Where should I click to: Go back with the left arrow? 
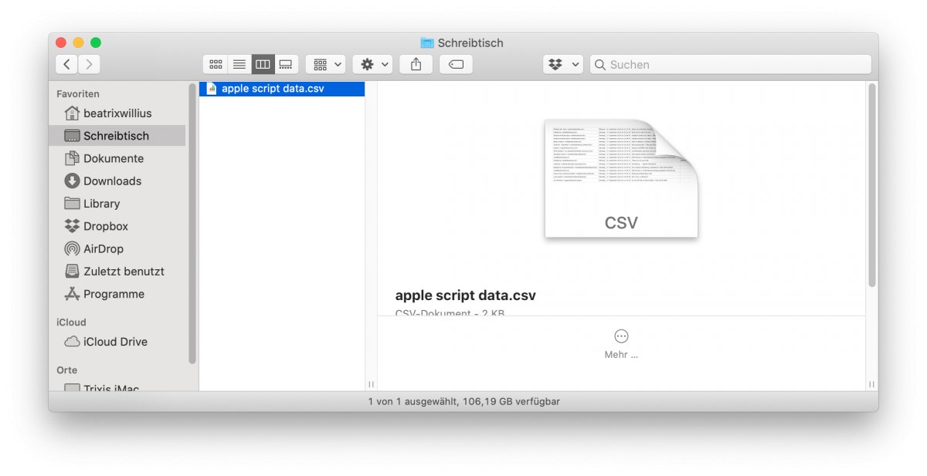(67, 65)
